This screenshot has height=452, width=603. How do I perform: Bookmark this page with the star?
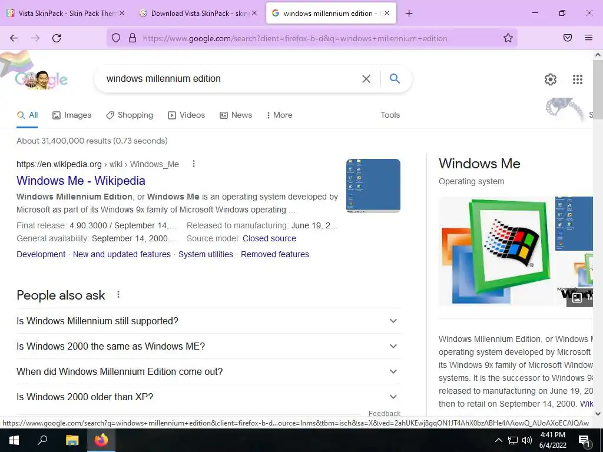point(508,38)
